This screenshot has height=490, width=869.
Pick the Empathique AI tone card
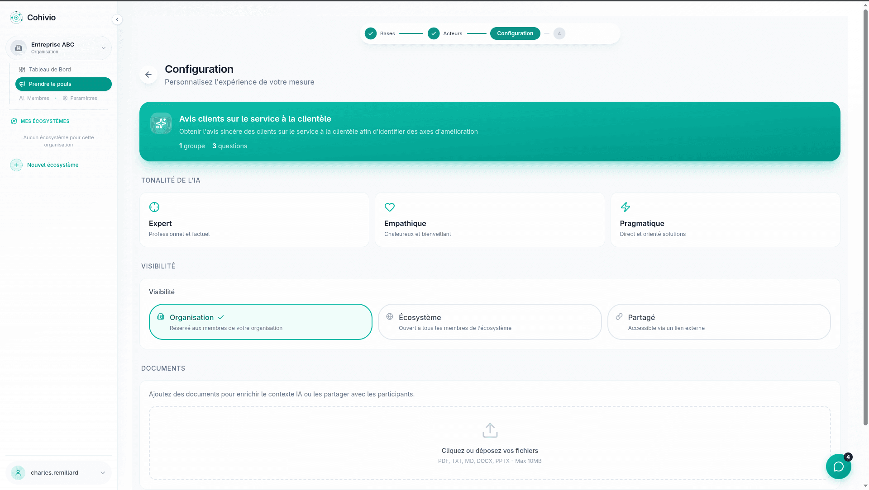pos(489,220)
